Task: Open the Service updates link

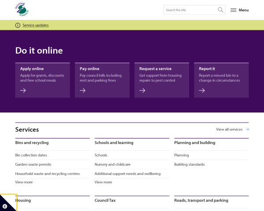Action: [x=36, y=25]
